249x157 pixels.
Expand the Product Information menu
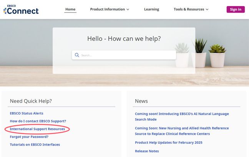[107, 9]
